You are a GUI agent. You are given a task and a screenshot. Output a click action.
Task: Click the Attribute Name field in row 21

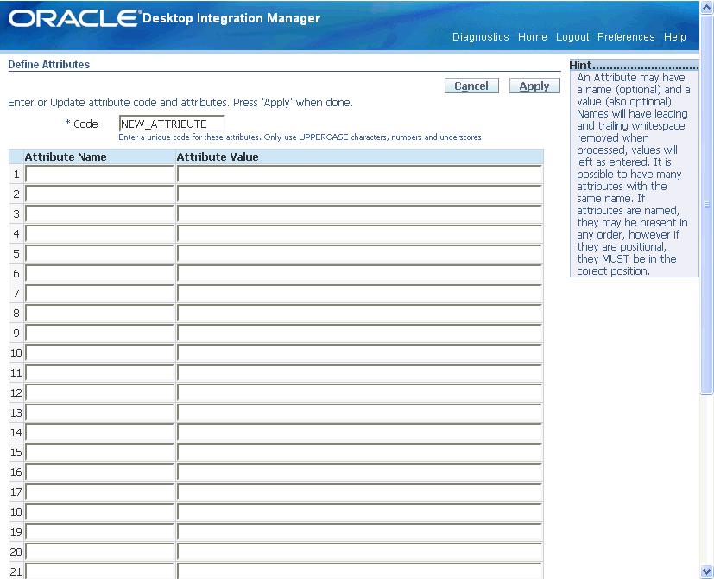(98, 570)
